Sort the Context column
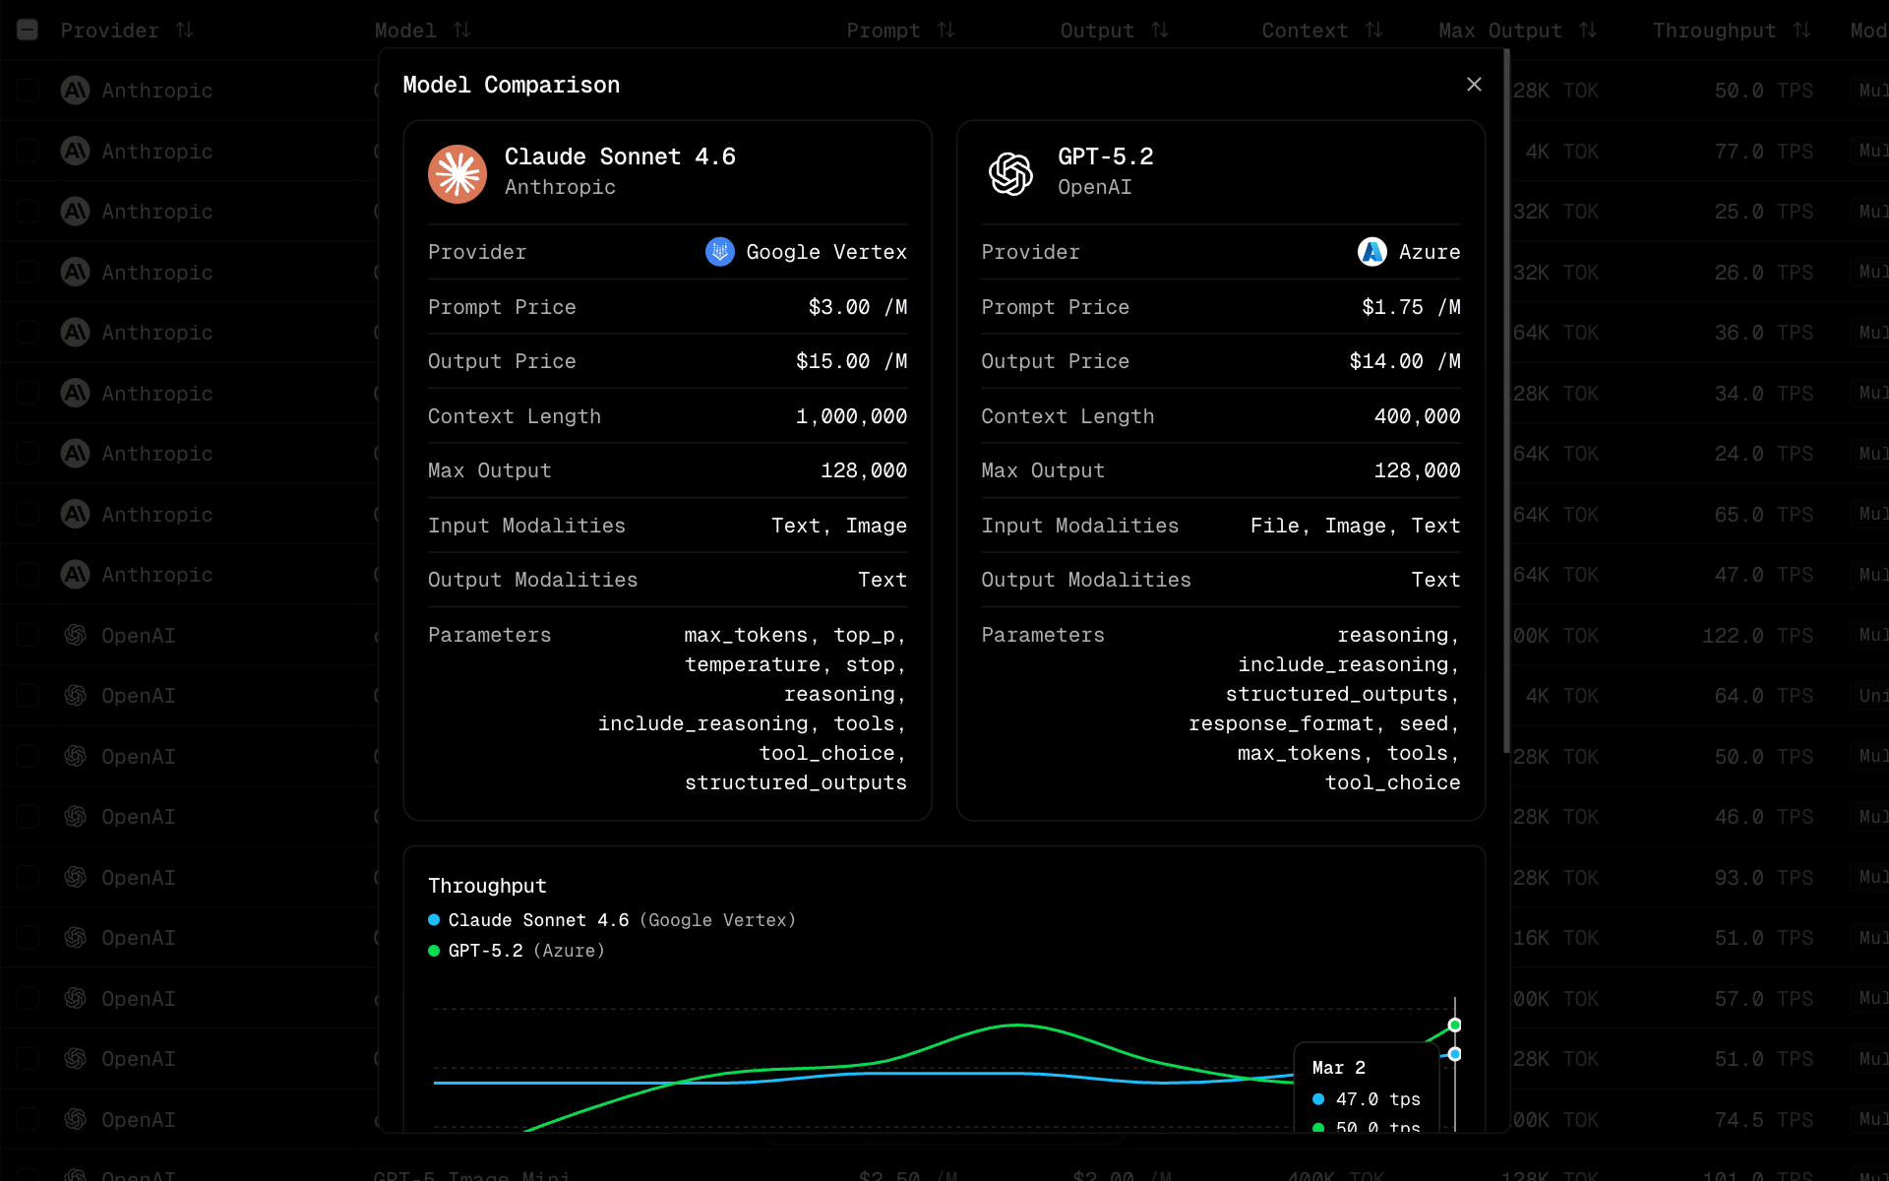Image resolution: width=1889 pixels, height=1181 pixels. 1374,31
